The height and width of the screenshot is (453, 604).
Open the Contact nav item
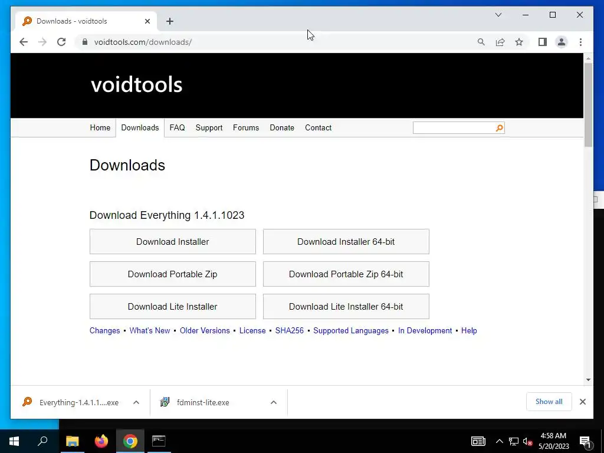[318, 127]
